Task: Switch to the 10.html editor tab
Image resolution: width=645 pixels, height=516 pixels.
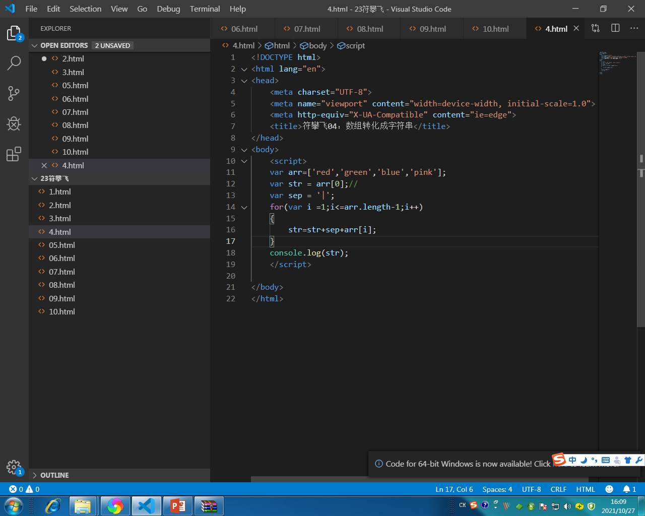Action: coord(495,29)
